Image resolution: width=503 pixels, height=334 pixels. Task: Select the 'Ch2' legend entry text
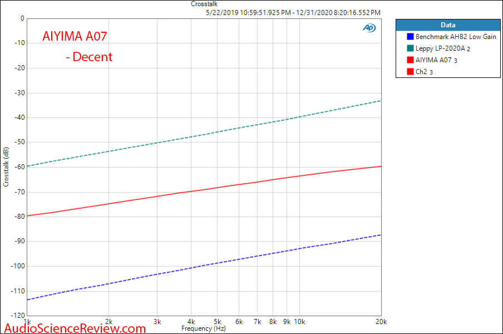point(424,72)
